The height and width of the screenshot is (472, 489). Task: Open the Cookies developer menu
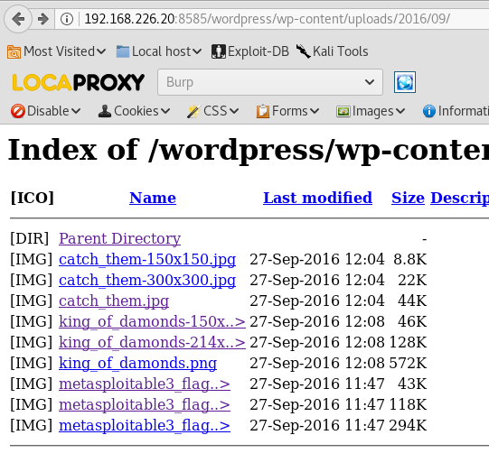[134, 111]
